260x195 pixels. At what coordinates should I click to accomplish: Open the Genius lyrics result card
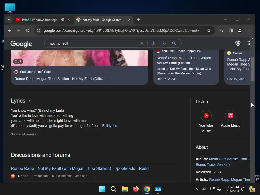[237, 67]
